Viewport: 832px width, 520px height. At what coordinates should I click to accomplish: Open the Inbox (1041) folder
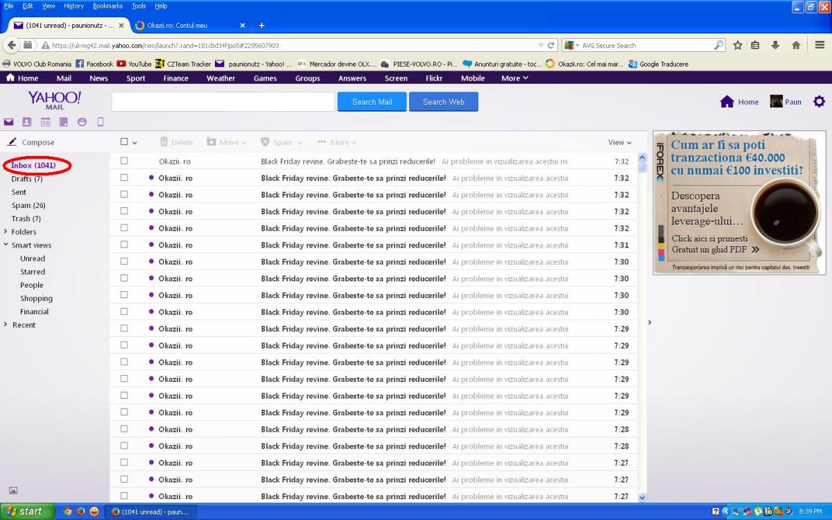pos(33,166)
